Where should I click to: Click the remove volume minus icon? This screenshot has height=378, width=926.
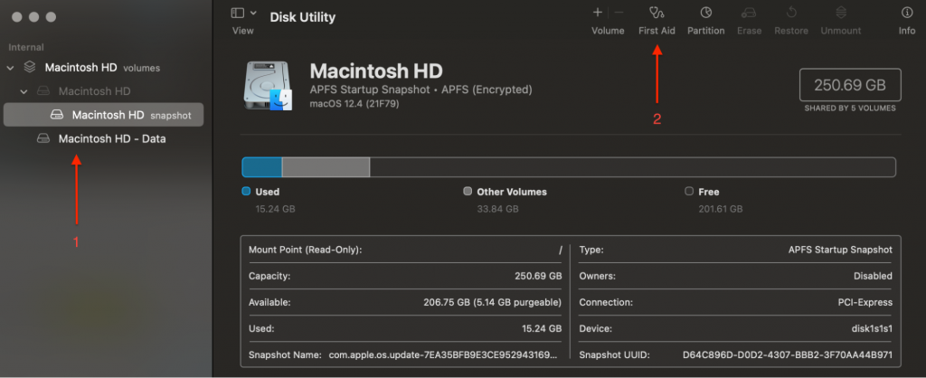pos(619,13)
